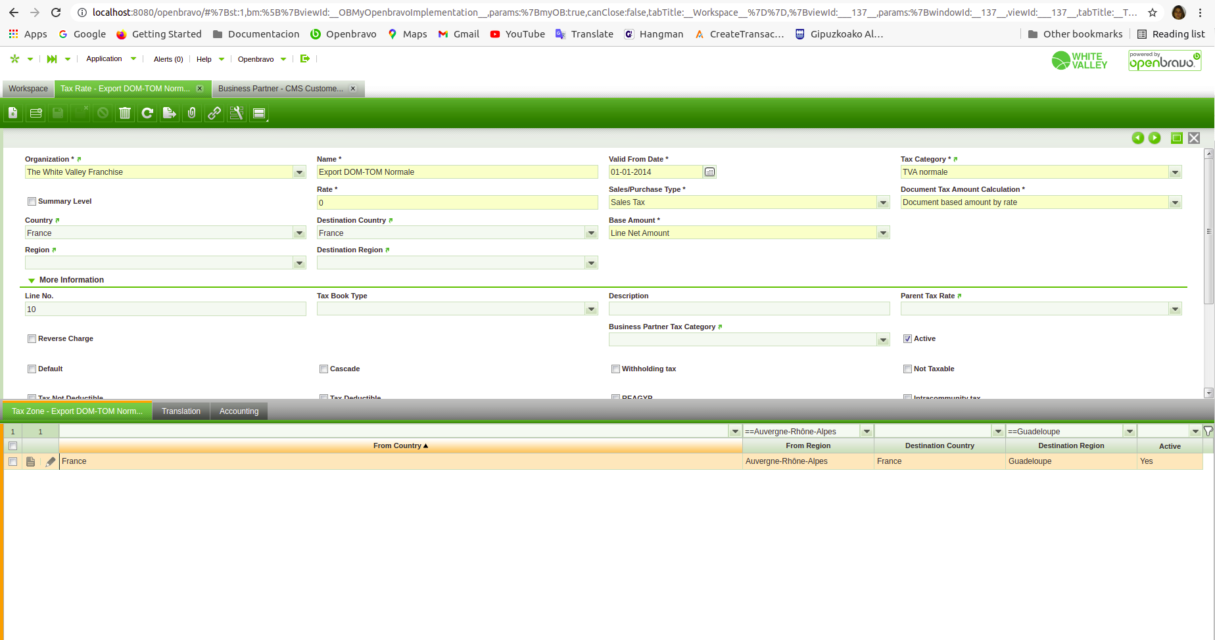Click the delete record trash icon
Image resolution: width=1215 pixels, height=640 pixels.
125,114
